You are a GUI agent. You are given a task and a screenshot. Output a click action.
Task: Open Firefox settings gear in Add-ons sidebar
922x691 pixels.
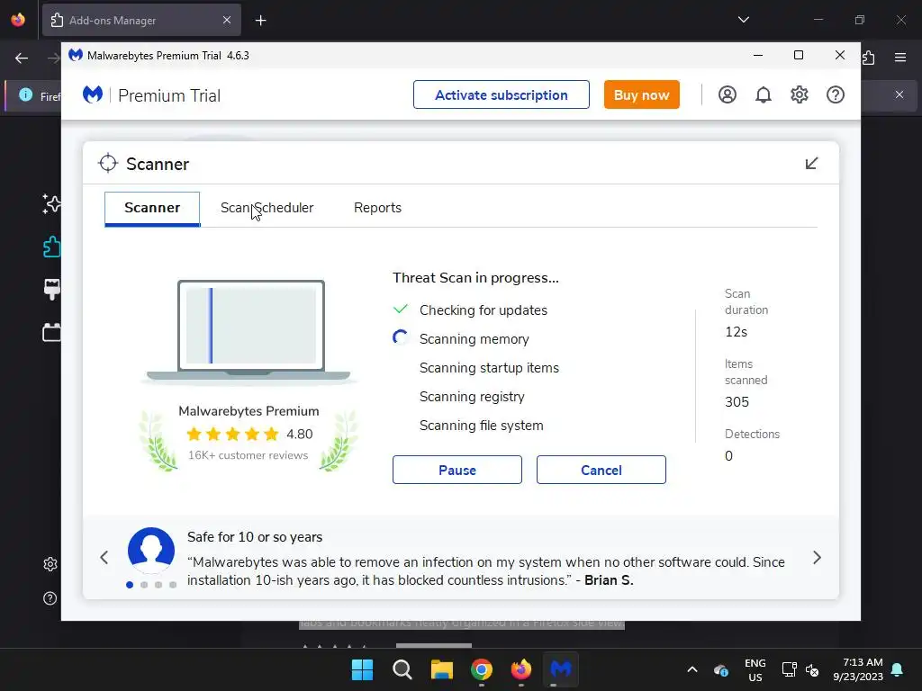pos(50,564)
